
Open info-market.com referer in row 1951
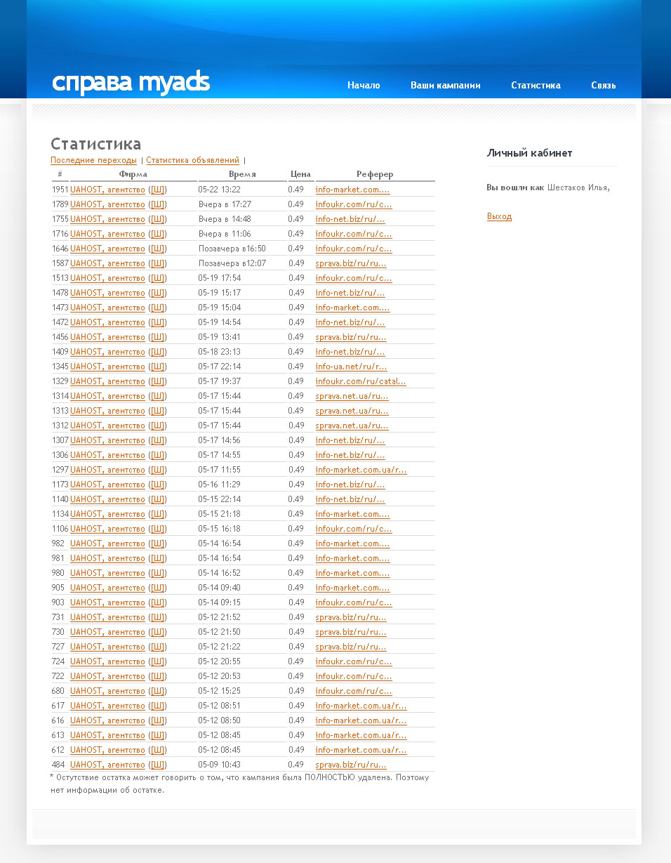click(x=353, y=190)
